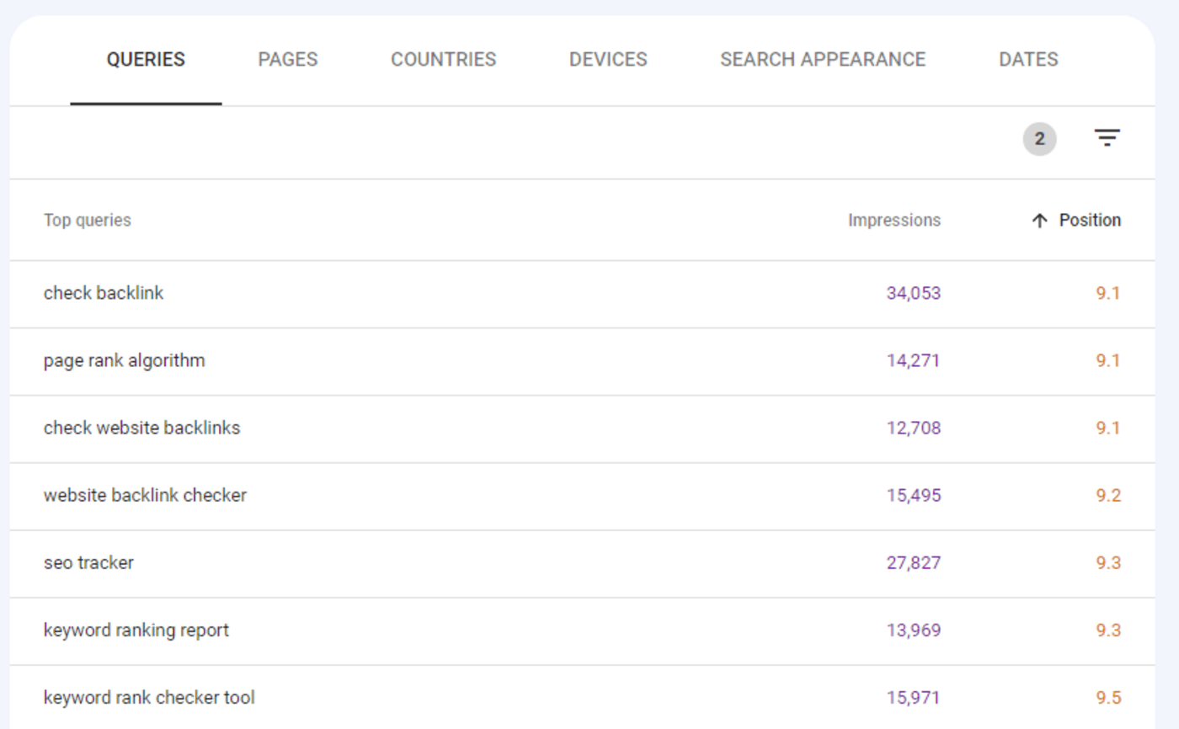Select the QUERIES tab
The height and width of the screenshot is (729, 1179).
tap(145, 59)
